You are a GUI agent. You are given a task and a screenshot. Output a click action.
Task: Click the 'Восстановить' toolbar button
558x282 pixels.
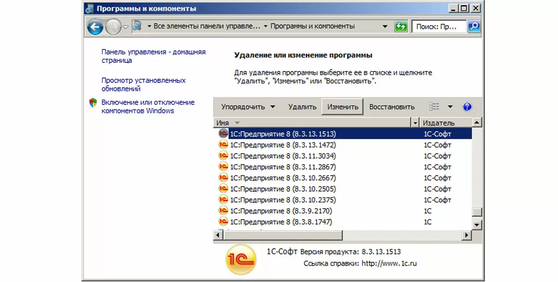[x=392, y=107]
